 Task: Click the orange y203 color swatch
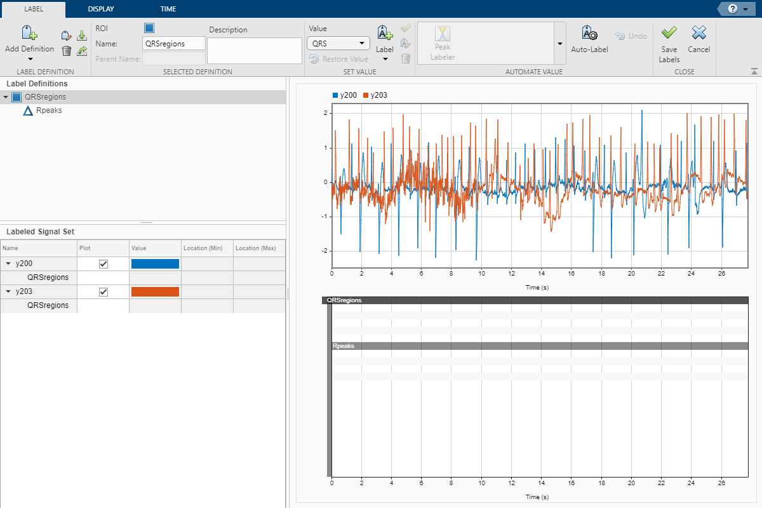pyautogui.click(x=155, y=292)
